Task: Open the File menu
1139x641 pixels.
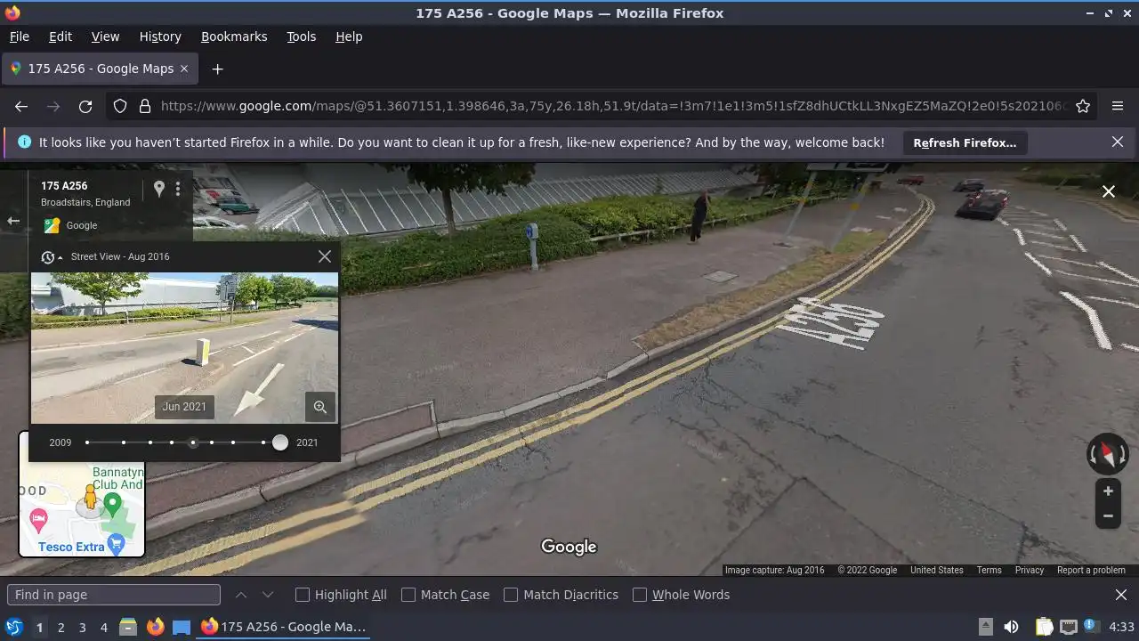Action: point(19,37)
